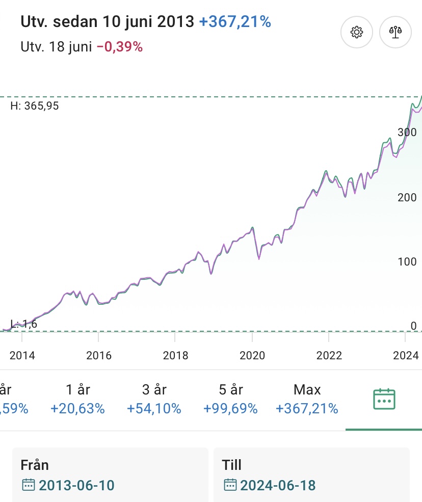Tap the H: 365,95 high marker label
Screen dimensions: 422x502
tap(35, 107)
